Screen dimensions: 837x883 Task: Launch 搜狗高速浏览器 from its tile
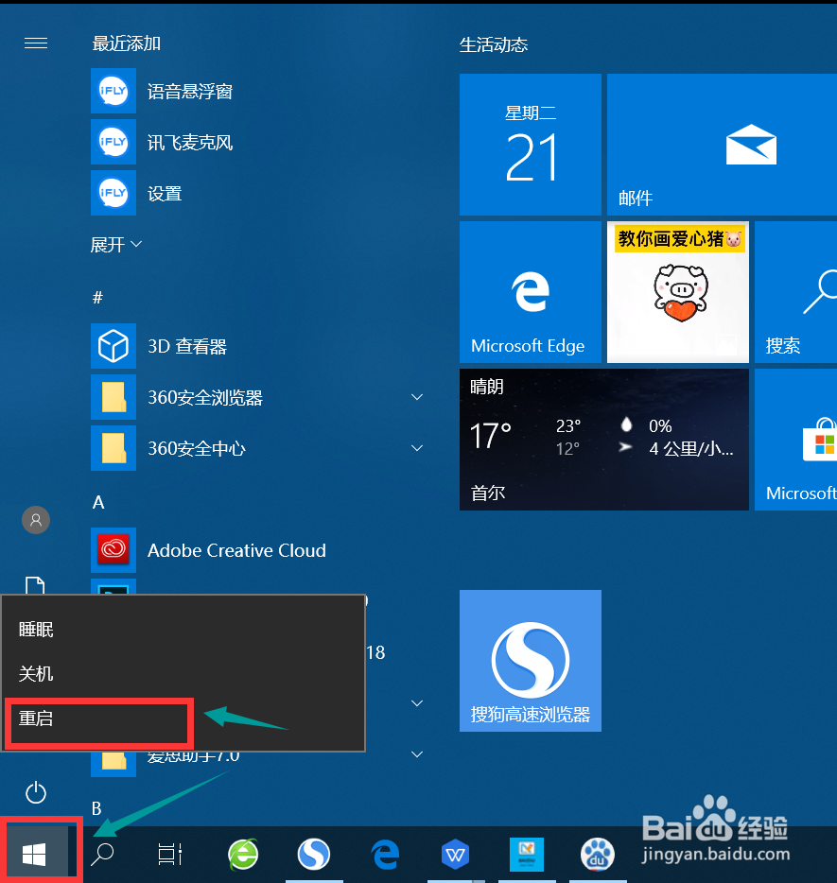point(530,660)
